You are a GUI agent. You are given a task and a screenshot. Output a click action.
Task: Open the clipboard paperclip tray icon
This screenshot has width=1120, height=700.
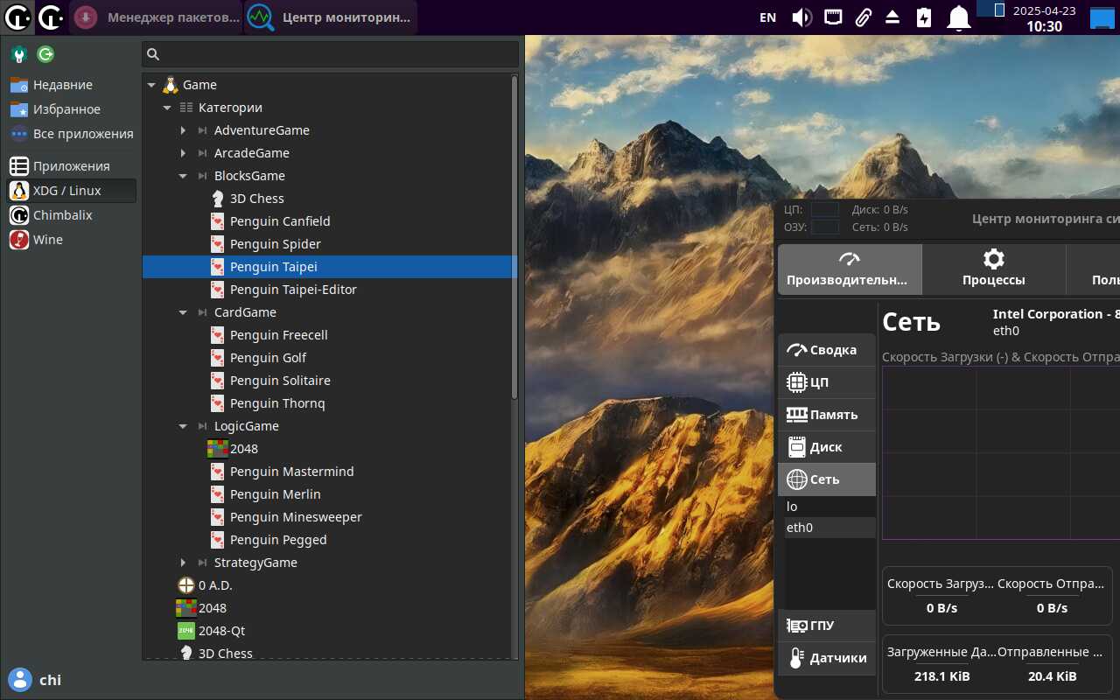point(863,17)
